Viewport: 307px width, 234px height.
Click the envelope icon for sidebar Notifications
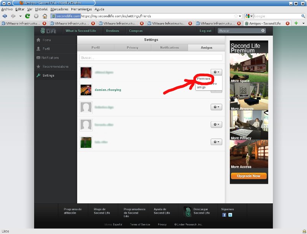click(38, 57)
